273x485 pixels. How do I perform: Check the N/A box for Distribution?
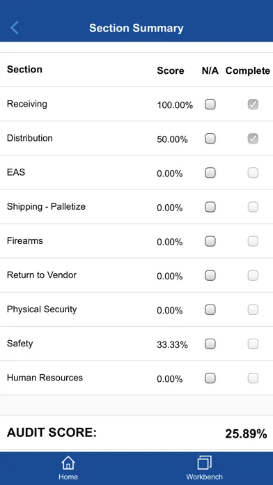(x=210, y=139)
